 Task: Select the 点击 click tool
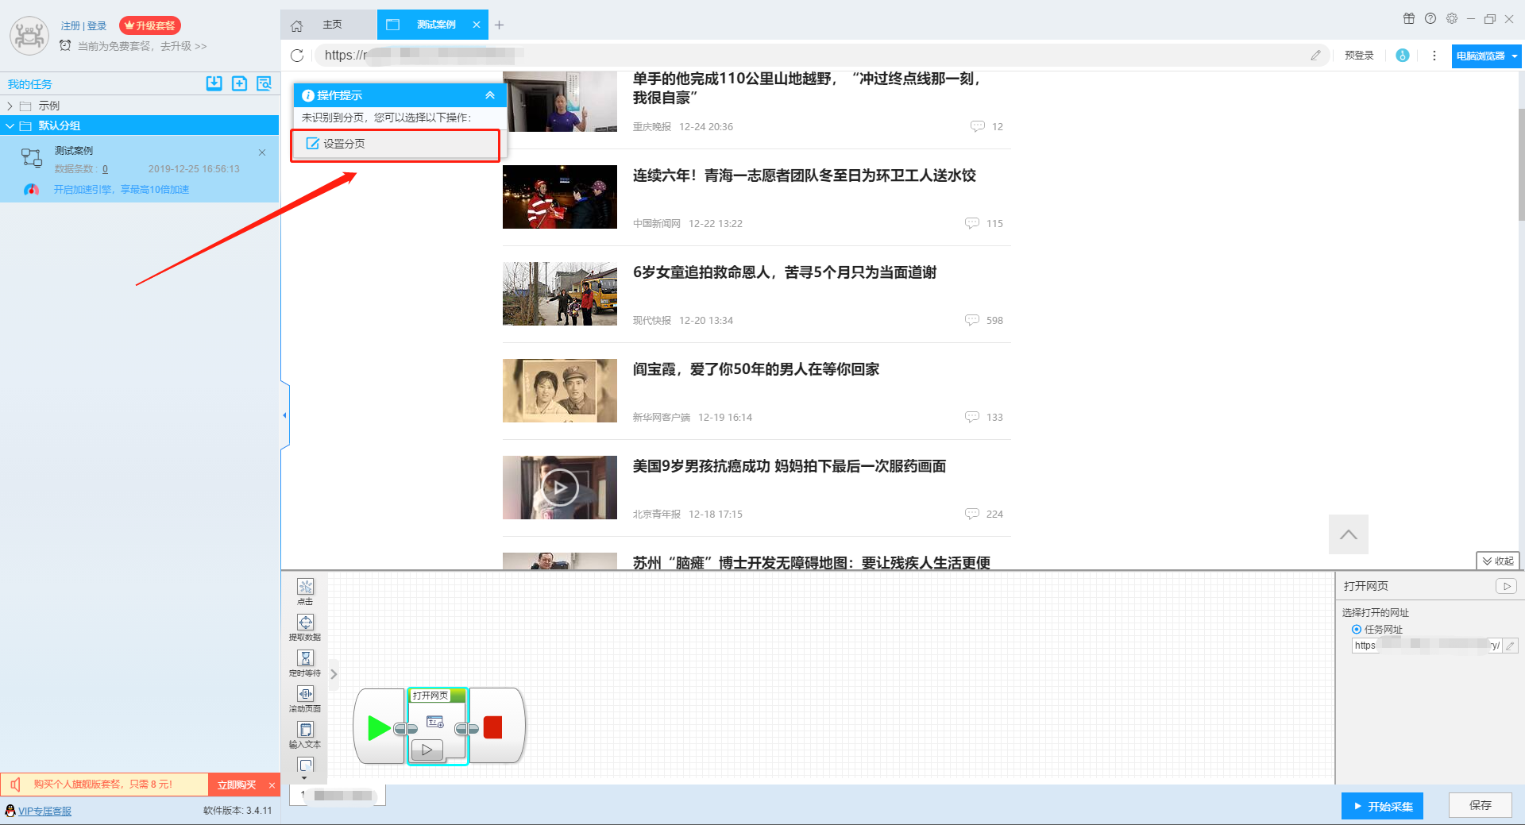pyautogui.click(x=305, y=592)
